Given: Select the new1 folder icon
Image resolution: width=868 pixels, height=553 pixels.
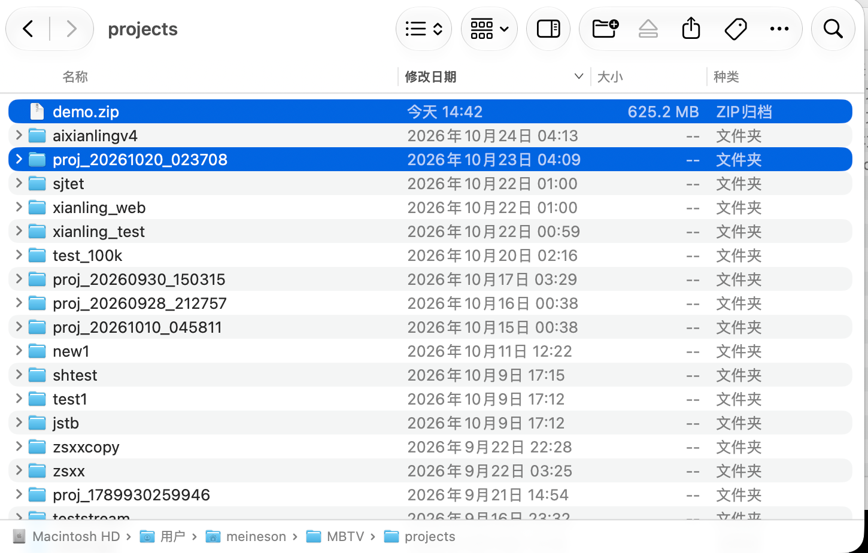Looking at the screenshot, I should (37, 351).
